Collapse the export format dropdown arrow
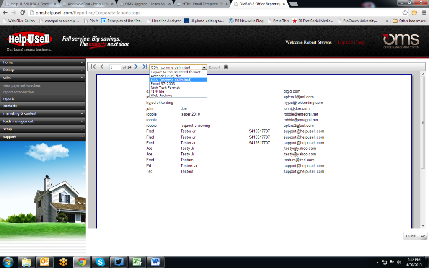This screenshot has width=429, height=268. tap(204, 67)
